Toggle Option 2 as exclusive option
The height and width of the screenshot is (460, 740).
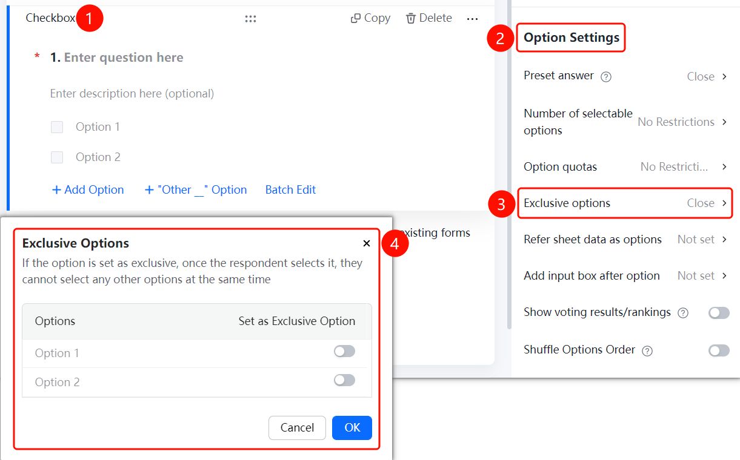click(344, 380)
